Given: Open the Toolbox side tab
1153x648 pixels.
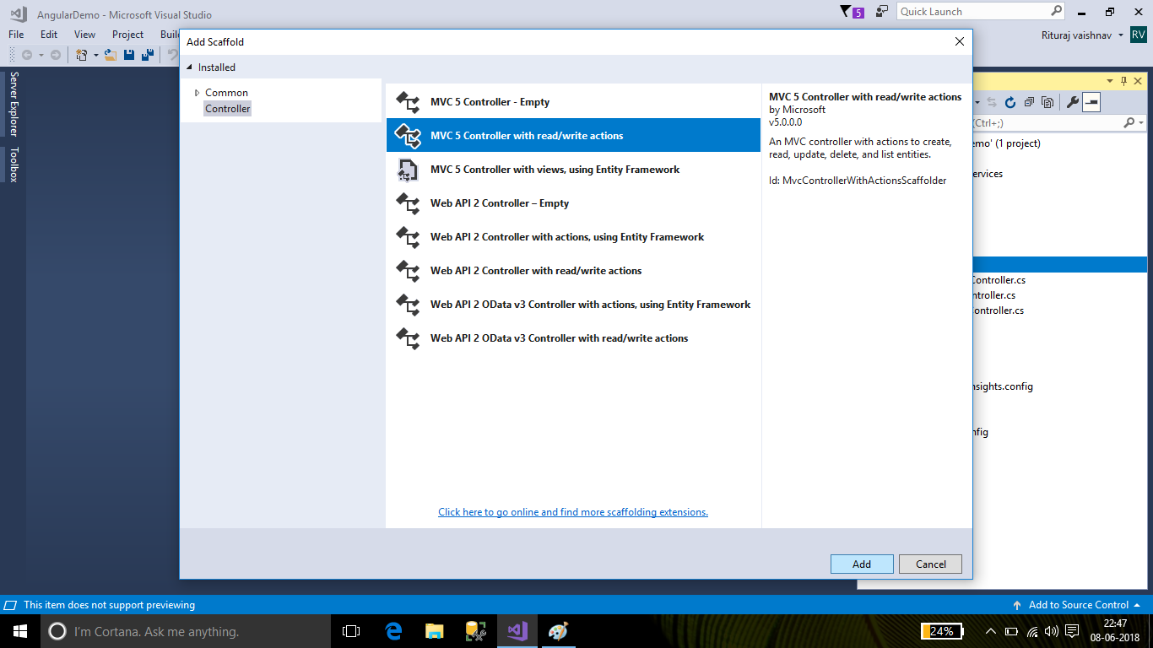Looking at the screenshot, I should pos(14,165).
